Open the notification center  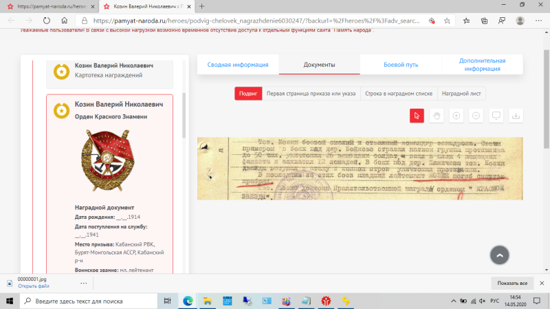[537, 301]
